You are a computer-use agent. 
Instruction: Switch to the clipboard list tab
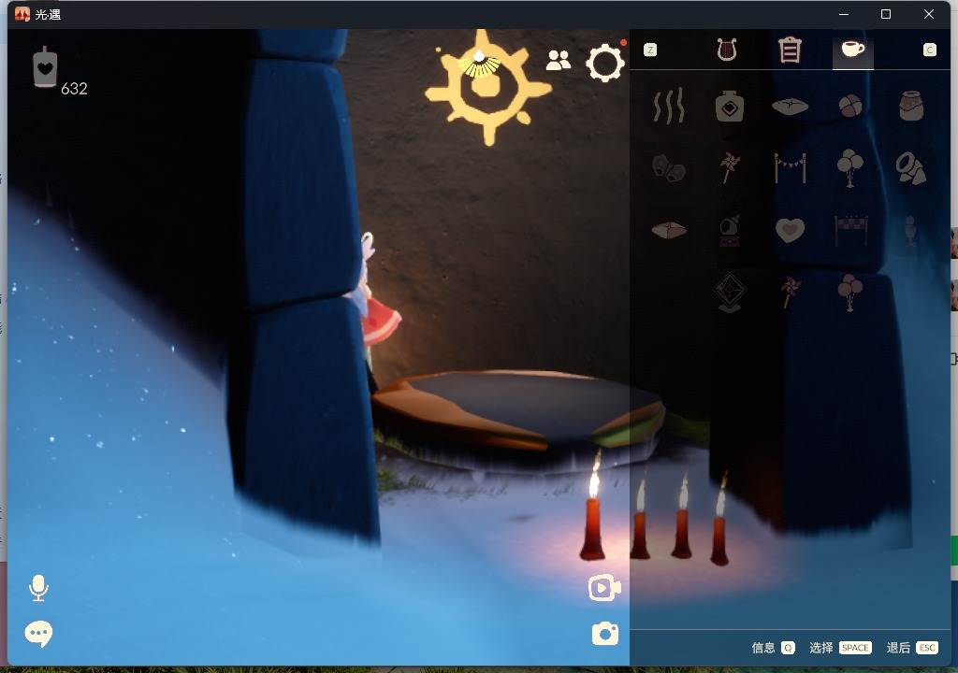pyautogui.click(x=790, y=50)
